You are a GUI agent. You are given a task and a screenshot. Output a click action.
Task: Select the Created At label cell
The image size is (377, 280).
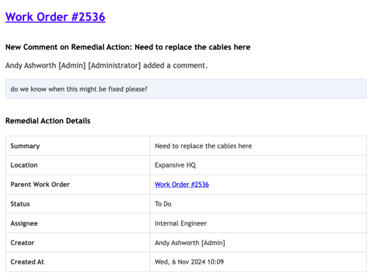click(x=78, y=262)
